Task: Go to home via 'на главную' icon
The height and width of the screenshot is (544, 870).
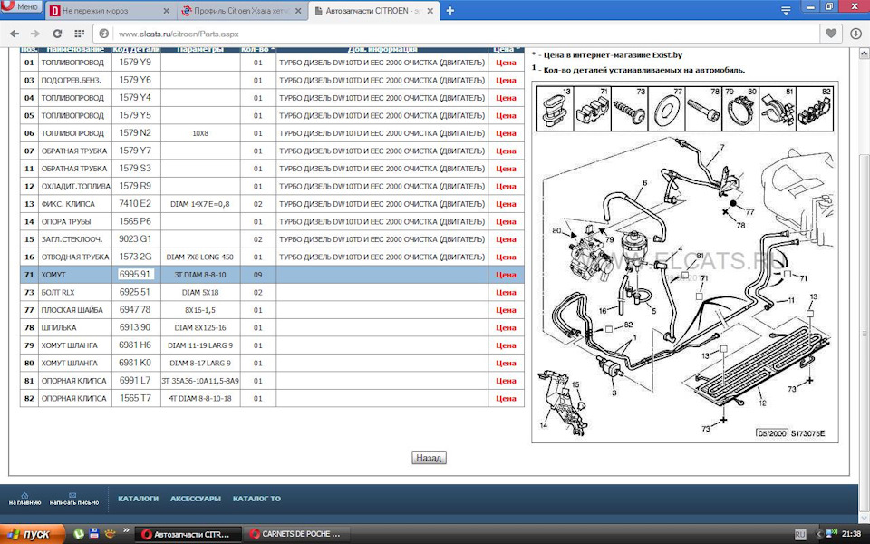Action: 24,499
